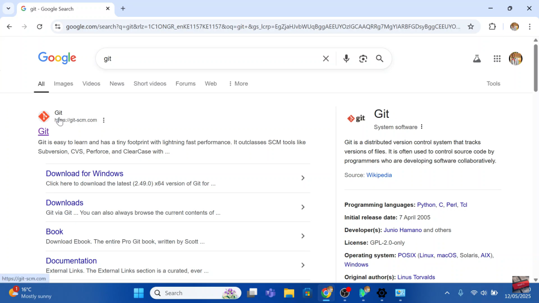Open the Book sitelink
The image size is (539, 303).
(54, 231)
